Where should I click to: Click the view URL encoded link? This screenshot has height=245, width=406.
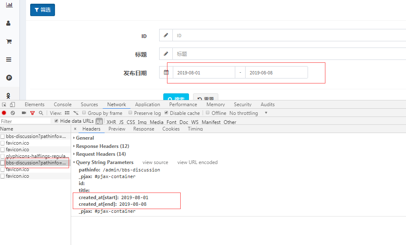coord(197,162)
